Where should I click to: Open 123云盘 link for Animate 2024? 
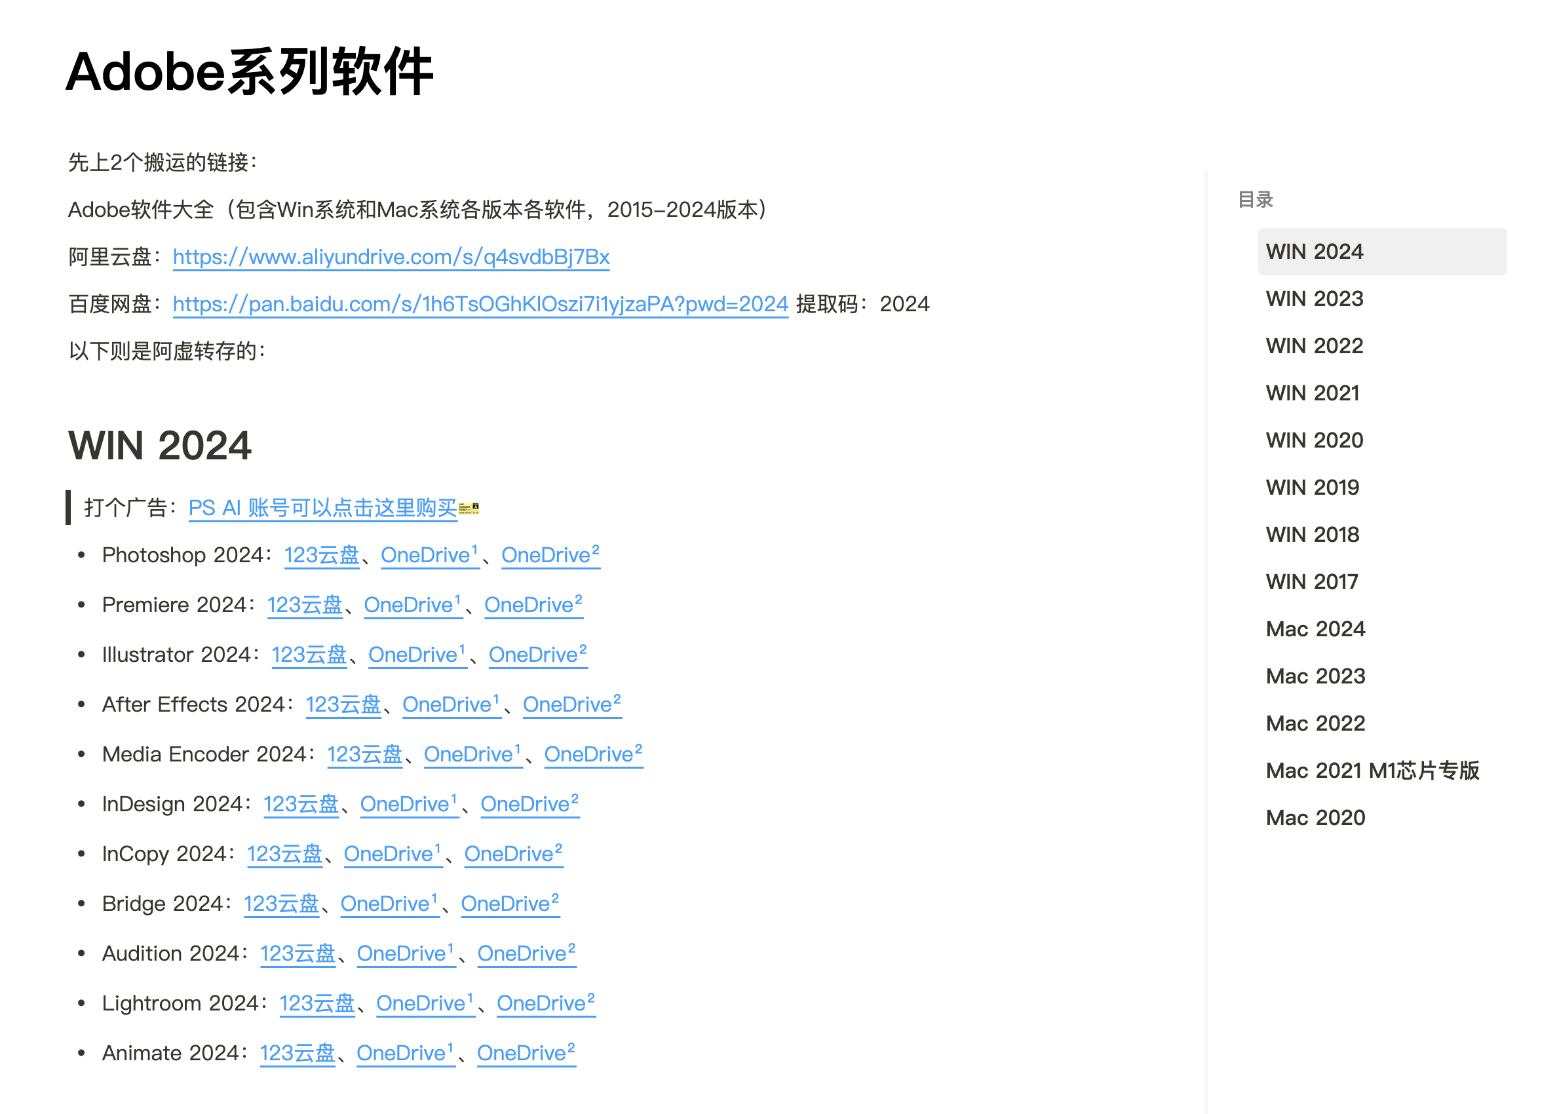click(297, 1053)
